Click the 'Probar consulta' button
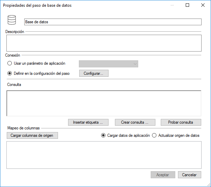The height and width of the screenshot is (187, 211). (x=181, y=122)
